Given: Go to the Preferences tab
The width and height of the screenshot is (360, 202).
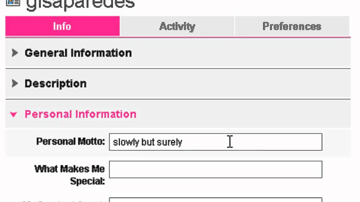Looking at the screenshot, I should click(x=291, y=26).
